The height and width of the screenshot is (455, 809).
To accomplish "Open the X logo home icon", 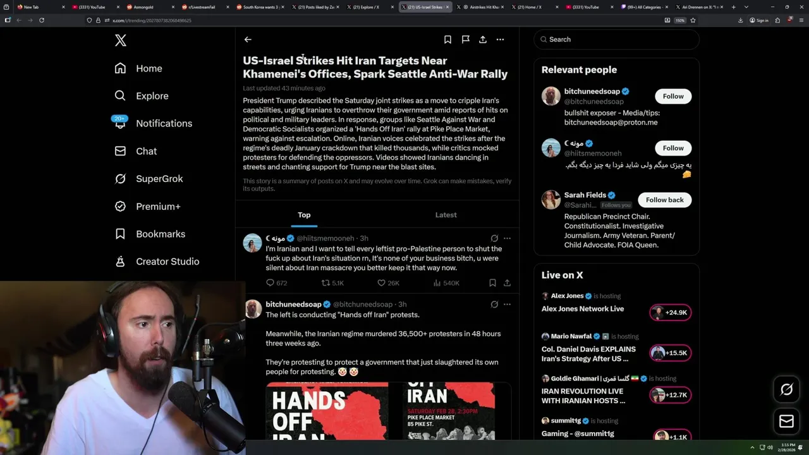I will point(121,40).
